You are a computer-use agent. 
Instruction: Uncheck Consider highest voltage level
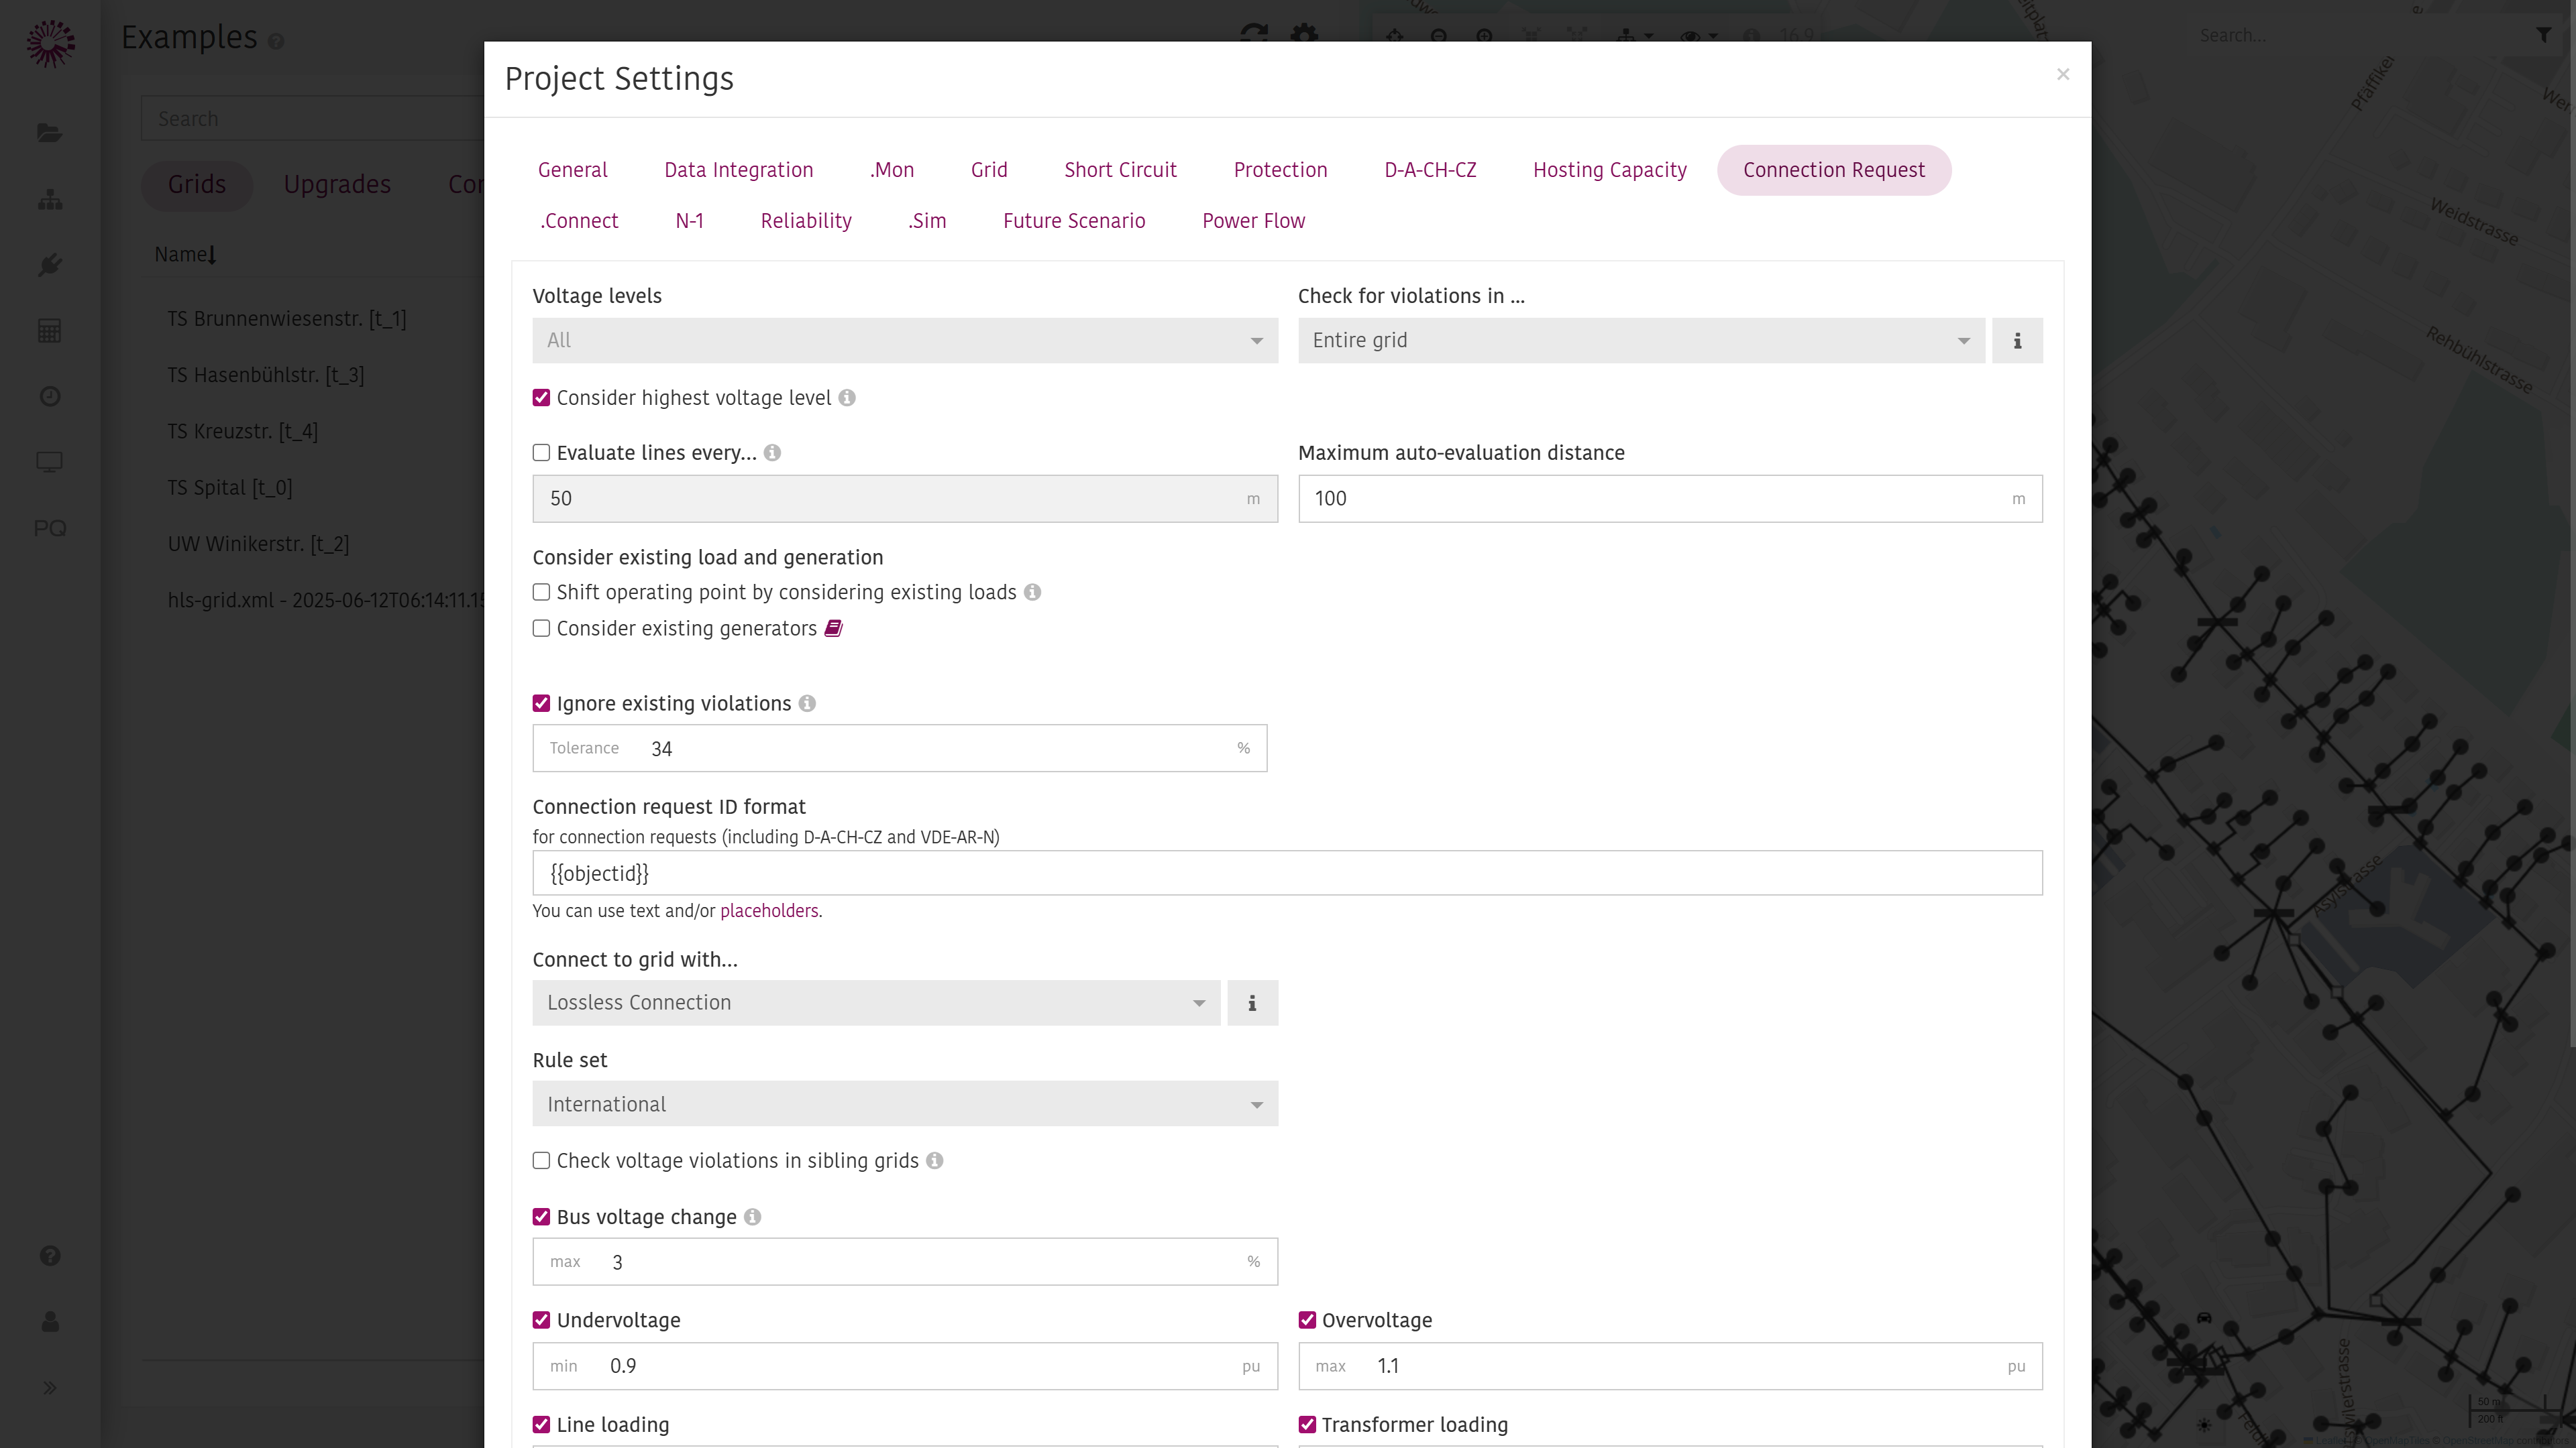[x=541, y=398]
